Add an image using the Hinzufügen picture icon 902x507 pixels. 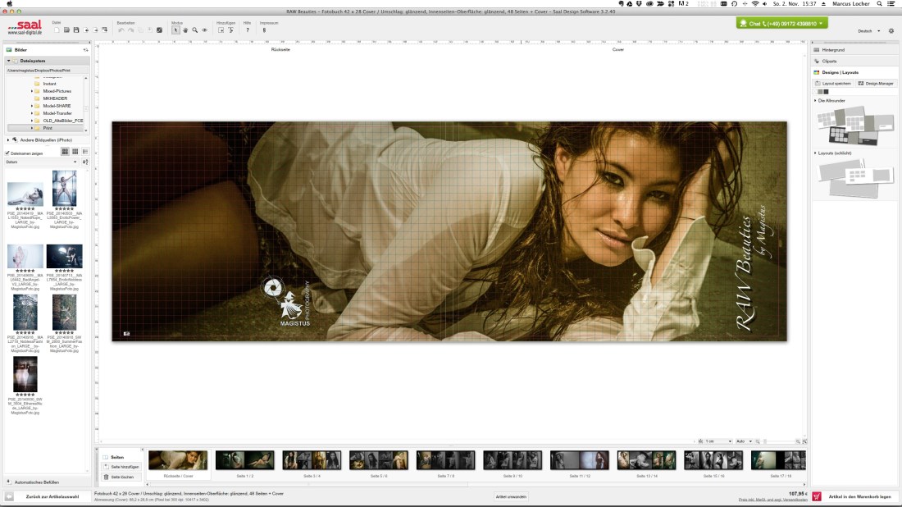(x=221, y=30)
